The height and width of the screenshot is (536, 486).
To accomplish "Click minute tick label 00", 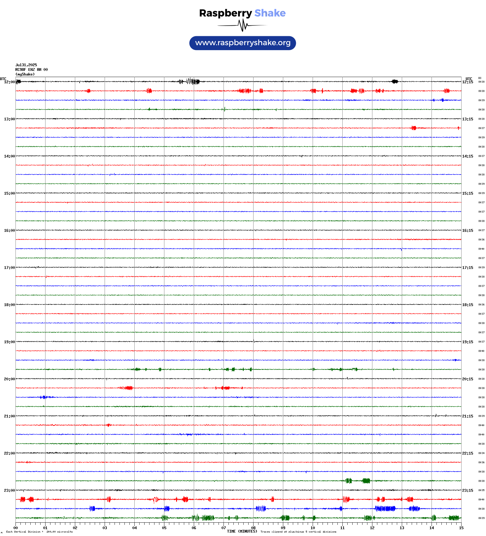I will pos(16,528).
